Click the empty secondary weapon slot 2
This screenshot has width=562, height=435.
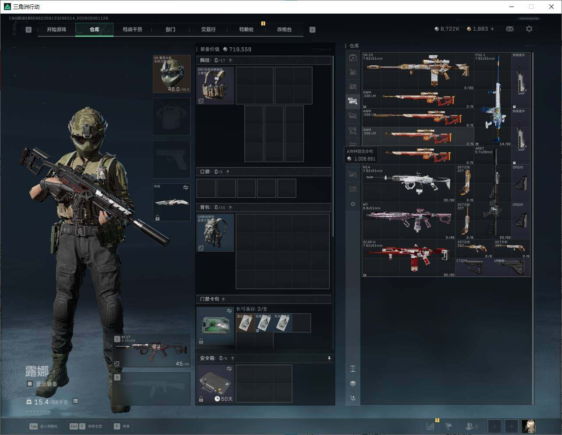(152, 389)
